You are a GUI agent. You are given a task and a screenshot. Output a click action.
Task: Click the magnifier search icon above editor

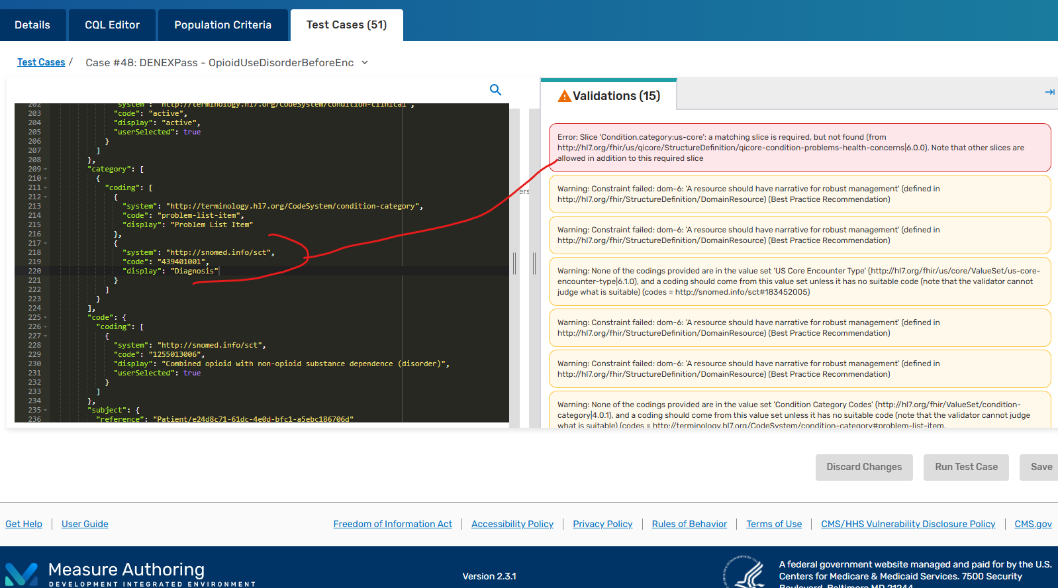(495, 90)
